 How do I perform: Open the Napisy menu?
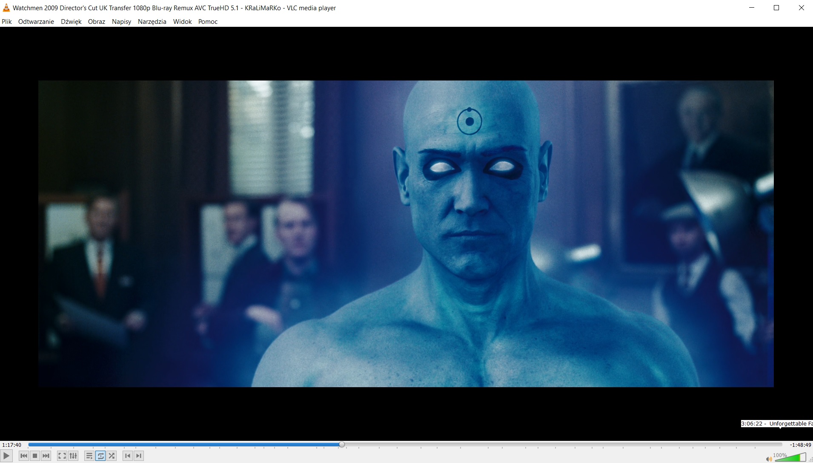pos(121,22)
